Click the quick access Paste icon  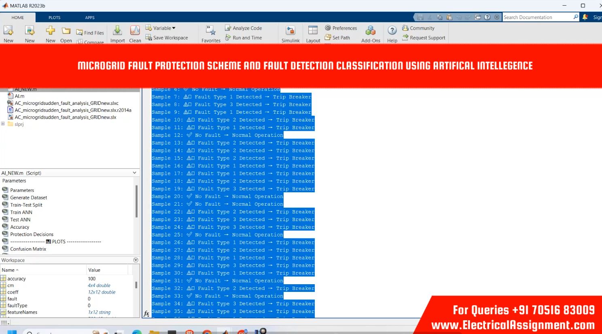point(449,17)
